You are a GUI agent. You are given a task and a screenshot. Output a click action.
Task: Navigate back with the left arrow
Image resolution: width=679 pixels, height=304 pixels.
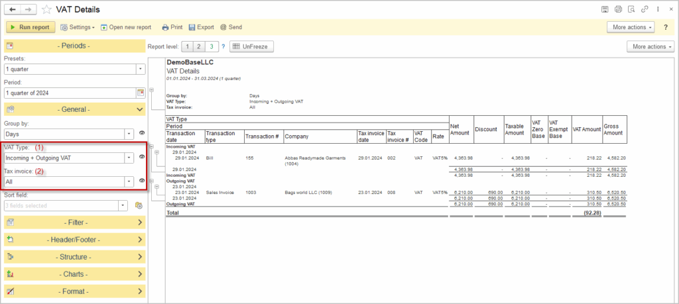tap(13, 9)
